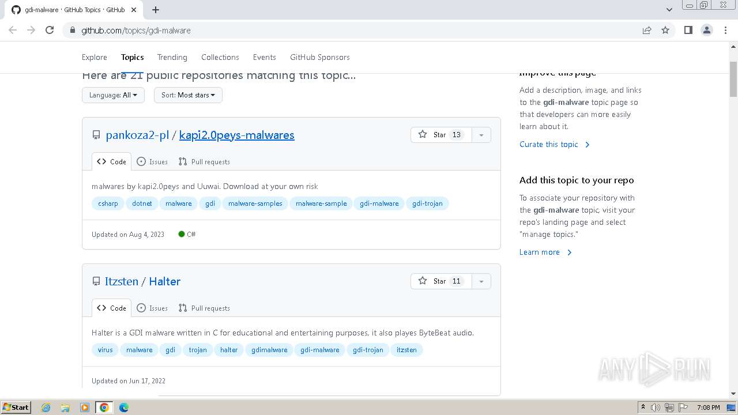The height and width of the screenshot is (415, 738).
Task: Click the tab search chevron in title bar
Action: point(669,10)
